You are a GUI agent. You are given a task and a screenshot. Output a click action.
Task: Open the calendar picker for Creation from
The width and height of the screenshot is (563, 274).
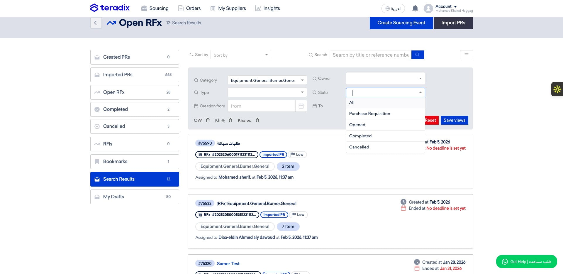[301, 106]
